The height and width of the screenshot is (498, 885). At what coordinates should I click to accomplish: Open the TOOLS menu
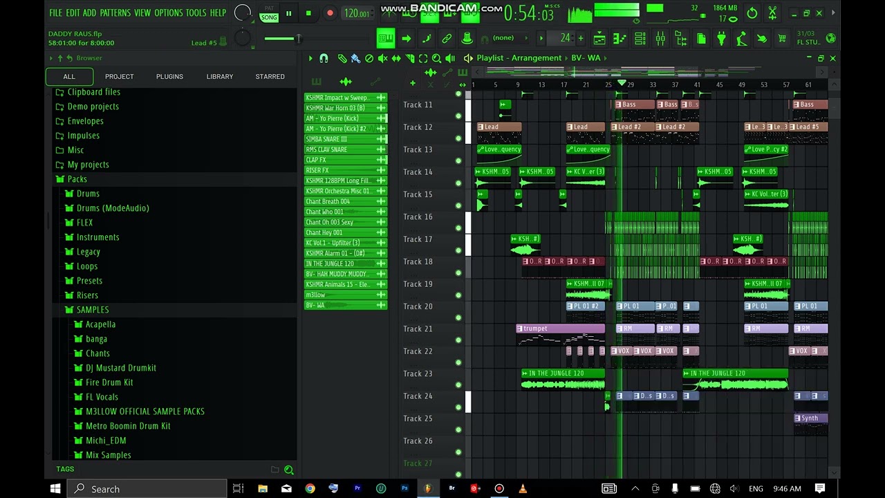point(196,13)
